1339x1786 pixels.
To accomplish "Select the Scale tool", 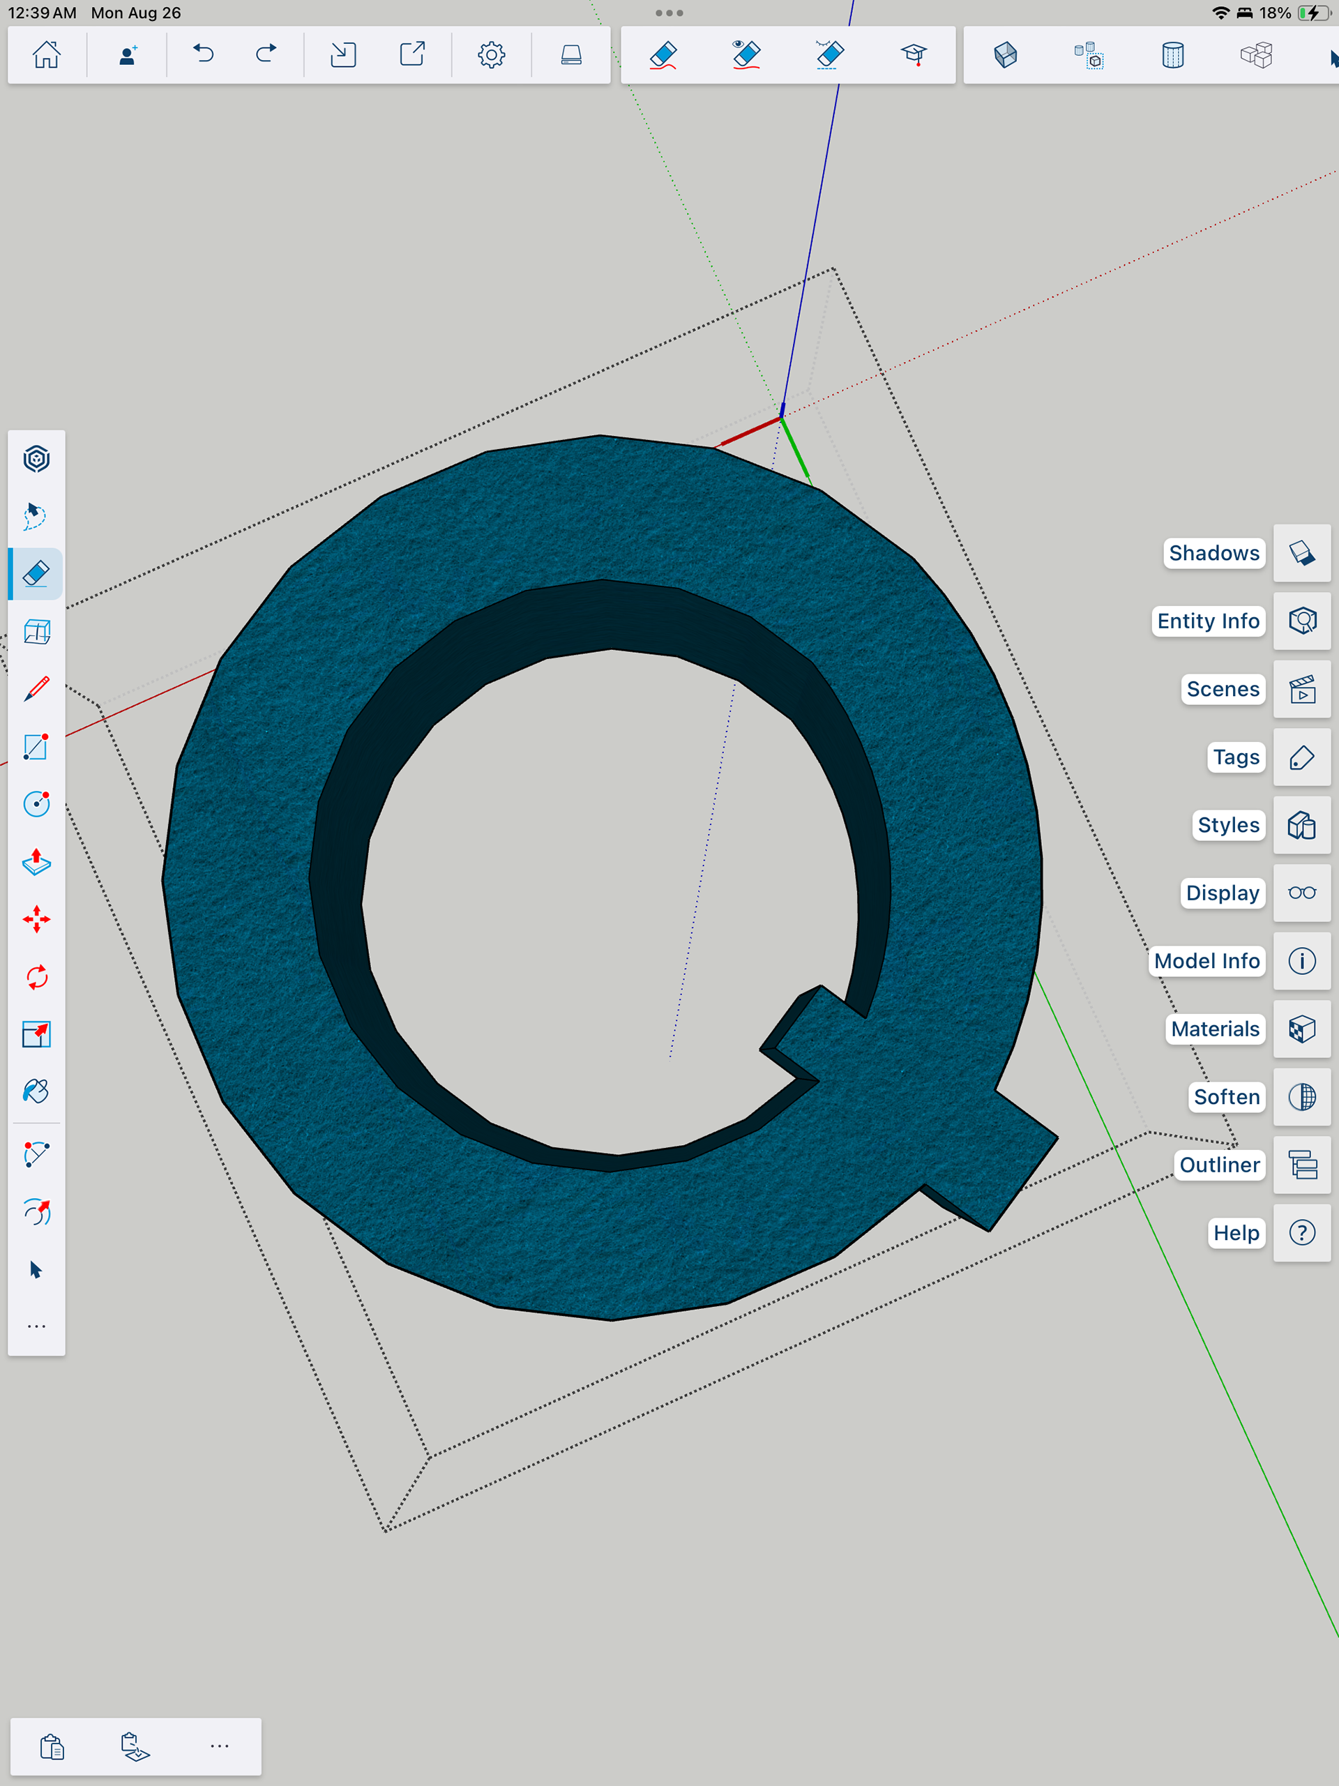I will point(36,1034).
